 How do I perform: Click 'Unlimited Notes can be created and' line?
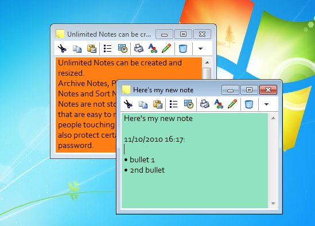pos(120,63)
